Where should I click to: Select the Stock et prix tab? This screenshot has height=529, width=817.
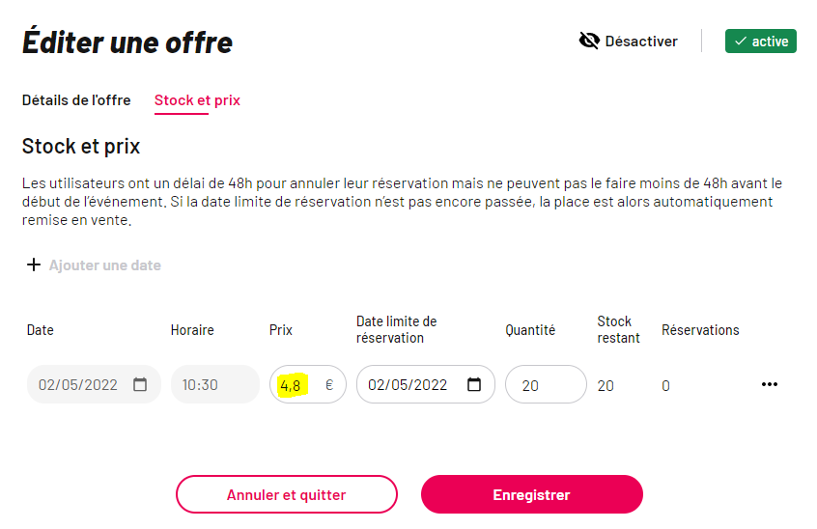click(x=197, y=100)
